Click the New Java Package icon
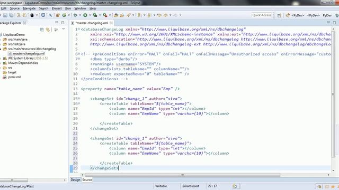The height and width of the screenshot is (190, 339). 58,15
